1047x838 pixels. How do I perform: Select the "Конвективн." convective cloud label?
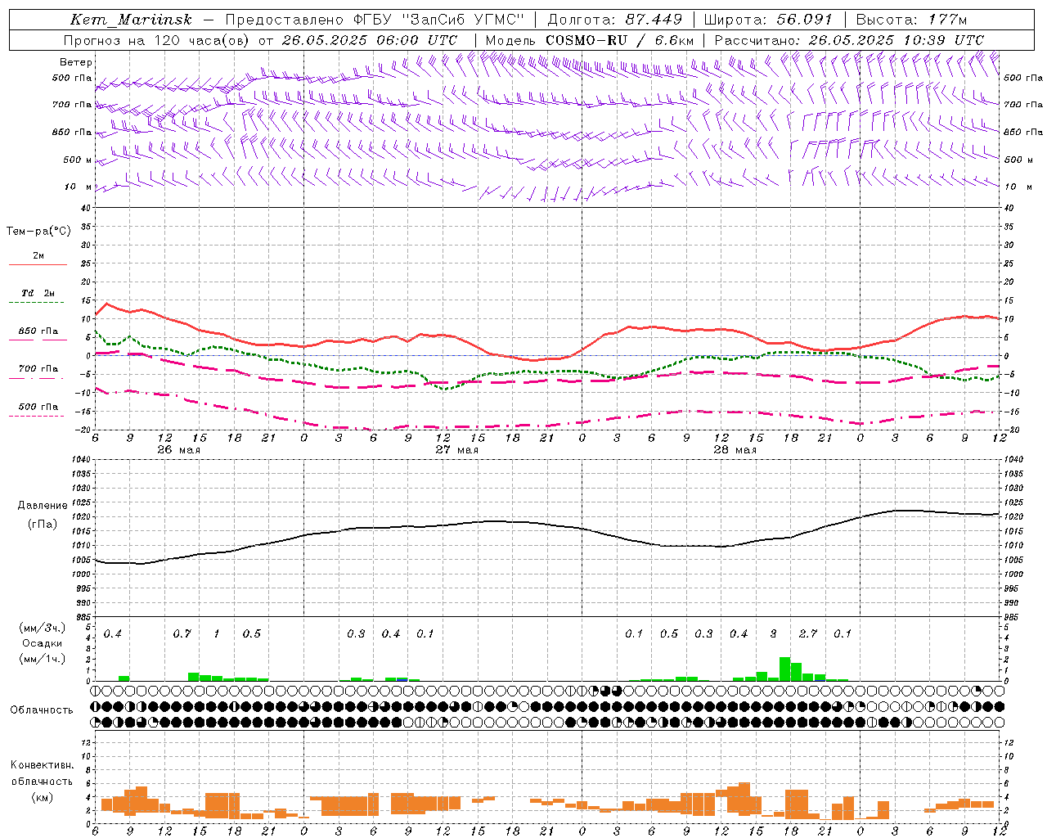pyautogui.click(x=43, y=765)
